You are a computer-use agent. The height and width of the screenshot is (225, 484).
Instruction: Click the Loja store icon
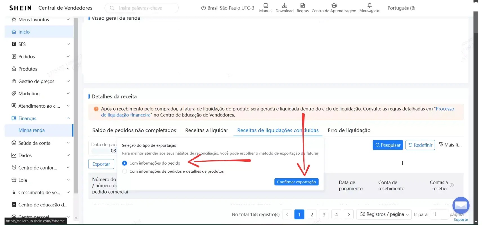pyautogui.click(x=14, y=180)
